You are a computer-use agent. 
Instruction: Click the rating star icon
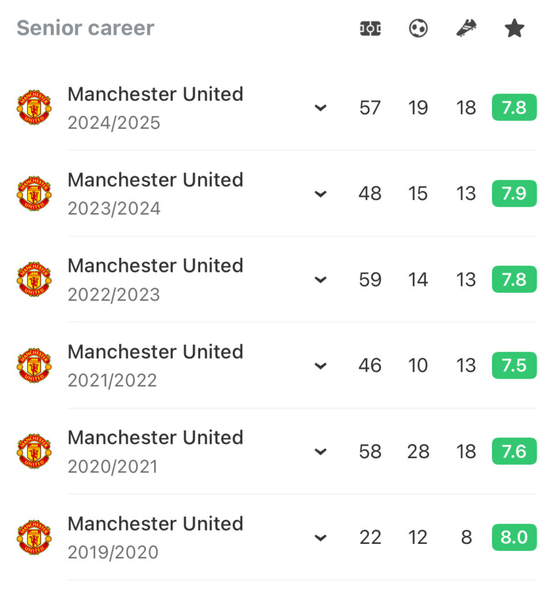pos(514,28)
